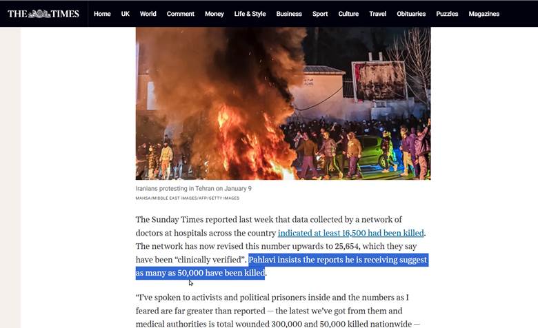Open the Magazines section
538x328 pixels.
point(484,14)
